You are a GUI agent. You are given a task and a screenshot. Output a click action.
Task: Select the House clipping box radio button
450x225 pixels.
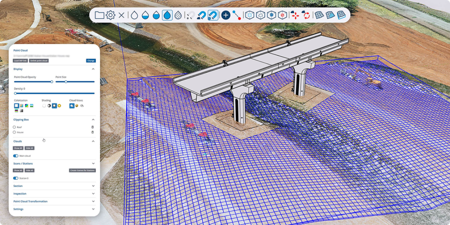14,132
